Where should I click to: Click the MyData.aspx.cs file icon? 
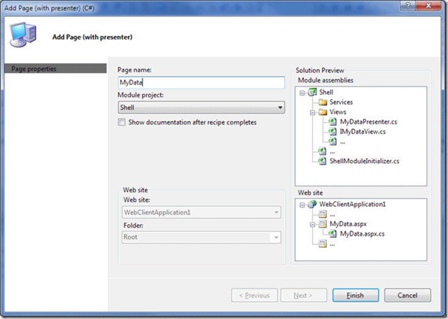click(332, 233)
